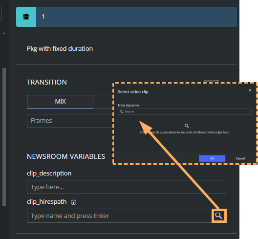The height and width of the screenshot is (239, 258).
Task: Click the NEWSROOM VARIABLES section heading
Action: click(x=66, y=156)
